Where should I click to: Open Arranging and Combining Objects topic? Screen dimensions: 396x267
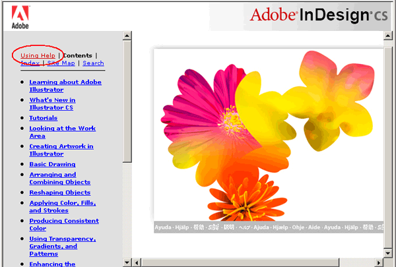[x=60, y=178]
